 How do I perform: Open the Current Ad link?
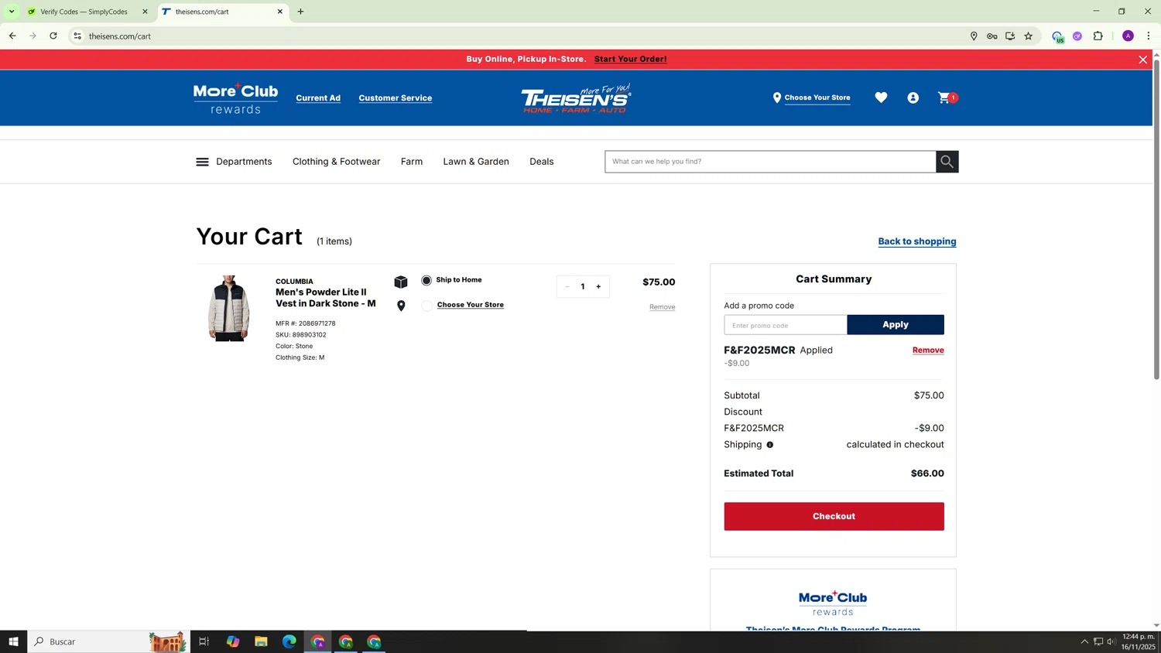(x=318, y=98)
